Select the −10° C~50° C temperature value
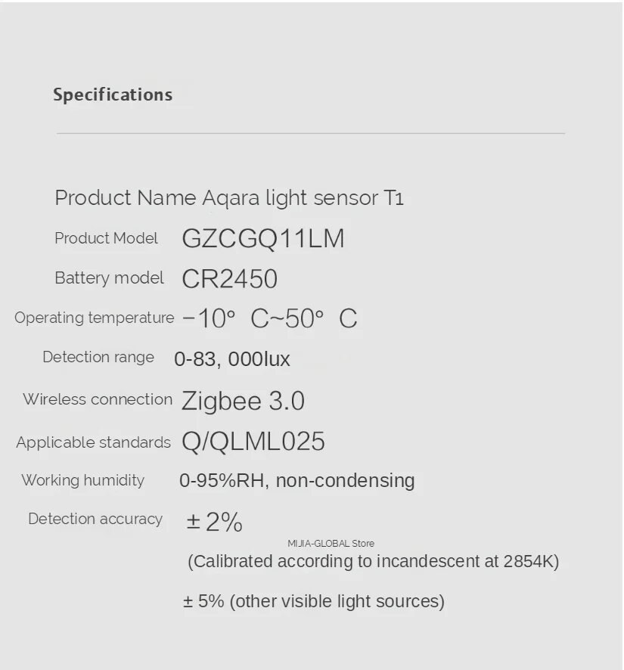The image size is (624, 670). (270, 318)
